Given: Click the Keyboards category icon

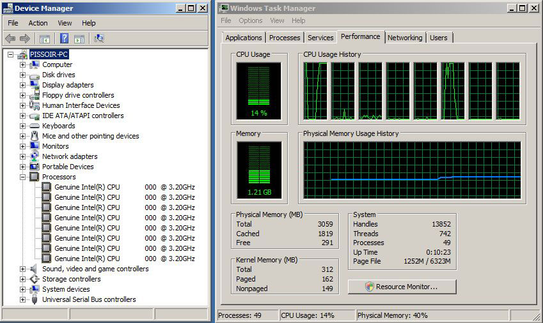Looking at the screenshot, I should (x=35, y=126).
